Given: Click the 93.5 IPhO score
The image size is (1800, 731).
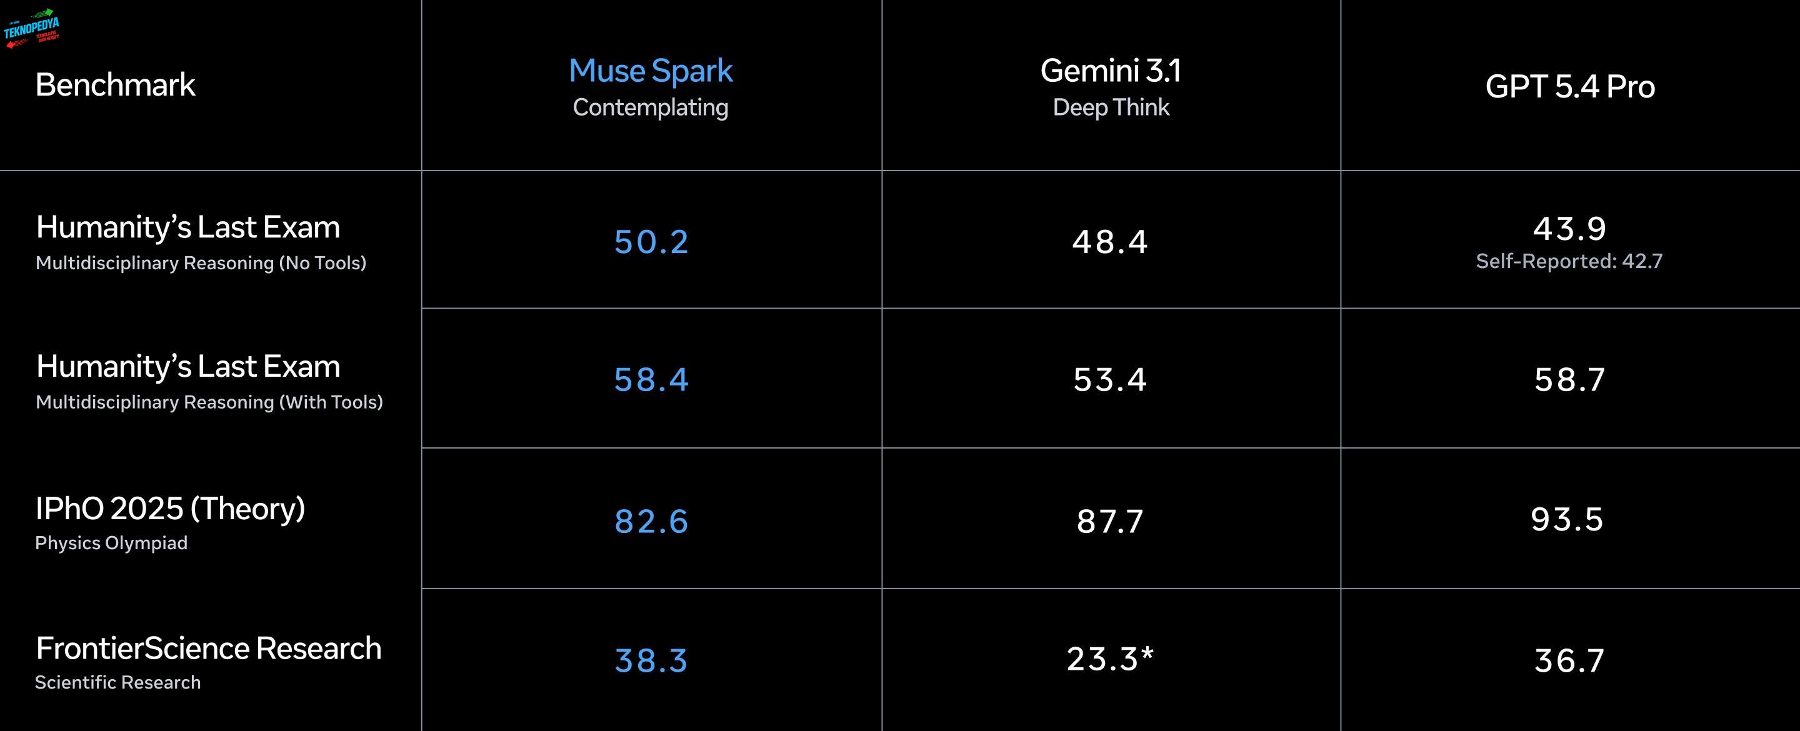Looking at the screenshot, I should tap(1567, 519).
